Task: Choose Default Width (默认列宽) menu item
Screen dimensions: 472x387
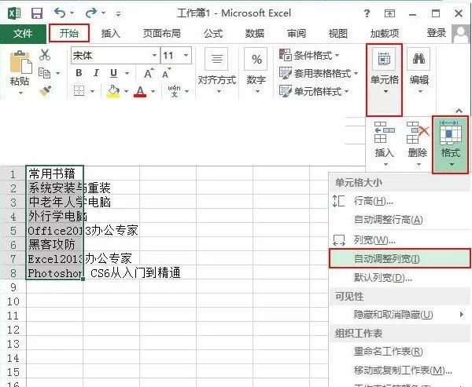Action: click(x=400, y=278)
